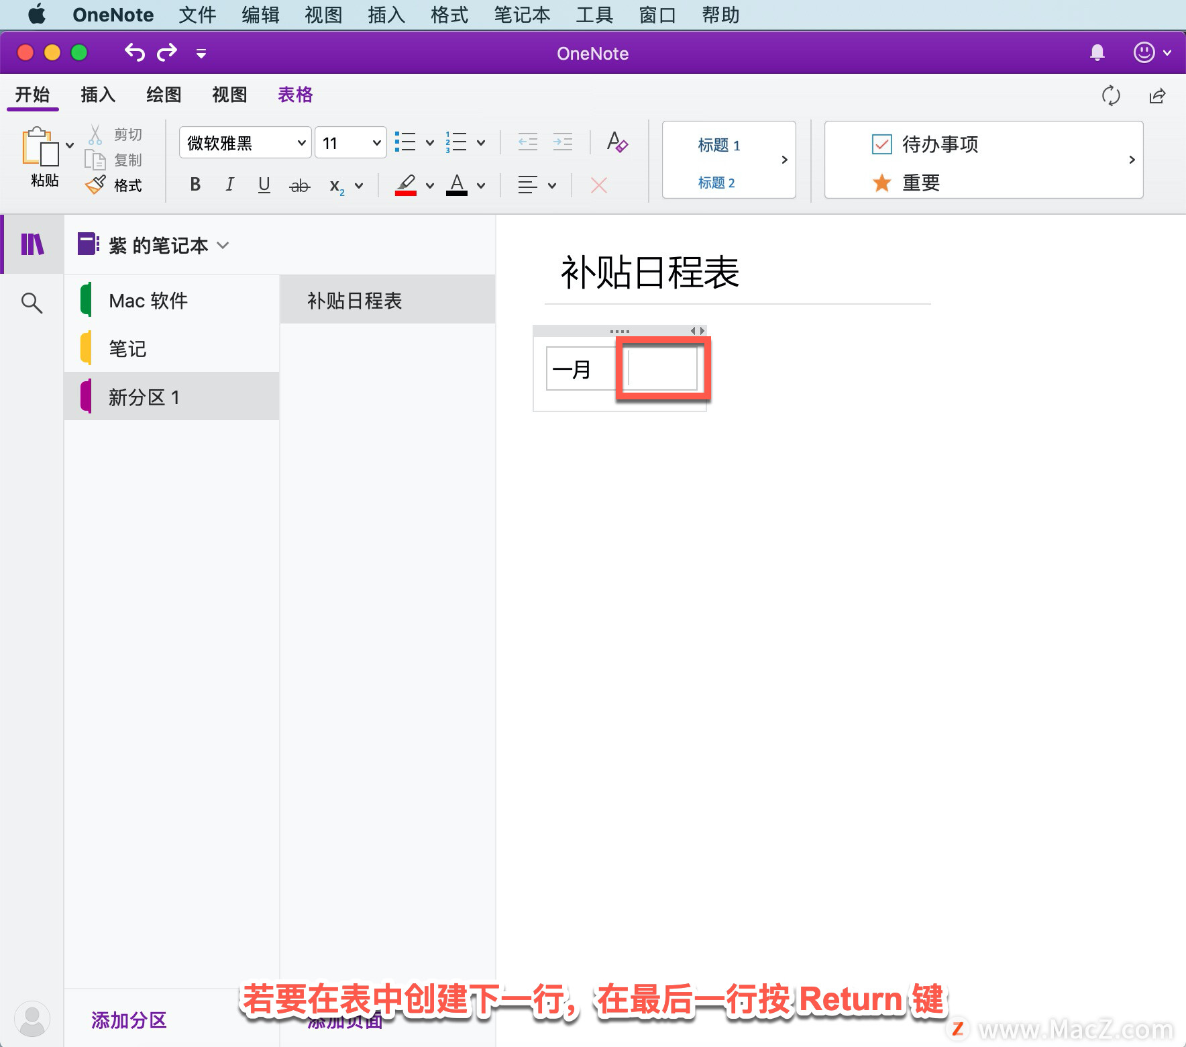Open highlight color picker arrow
Viewport: 1186px width, 1047px height.
[x=430, y=186]
